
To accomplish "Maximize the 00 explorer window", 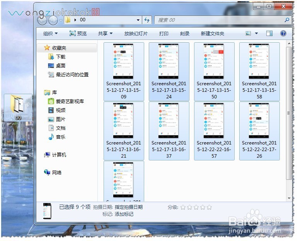I will click(x=269, y=6).
